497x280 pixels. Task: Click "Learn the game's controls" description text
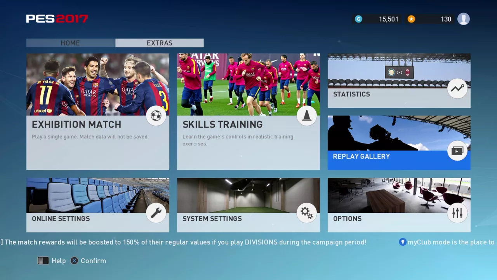click(x=238, y=140)
